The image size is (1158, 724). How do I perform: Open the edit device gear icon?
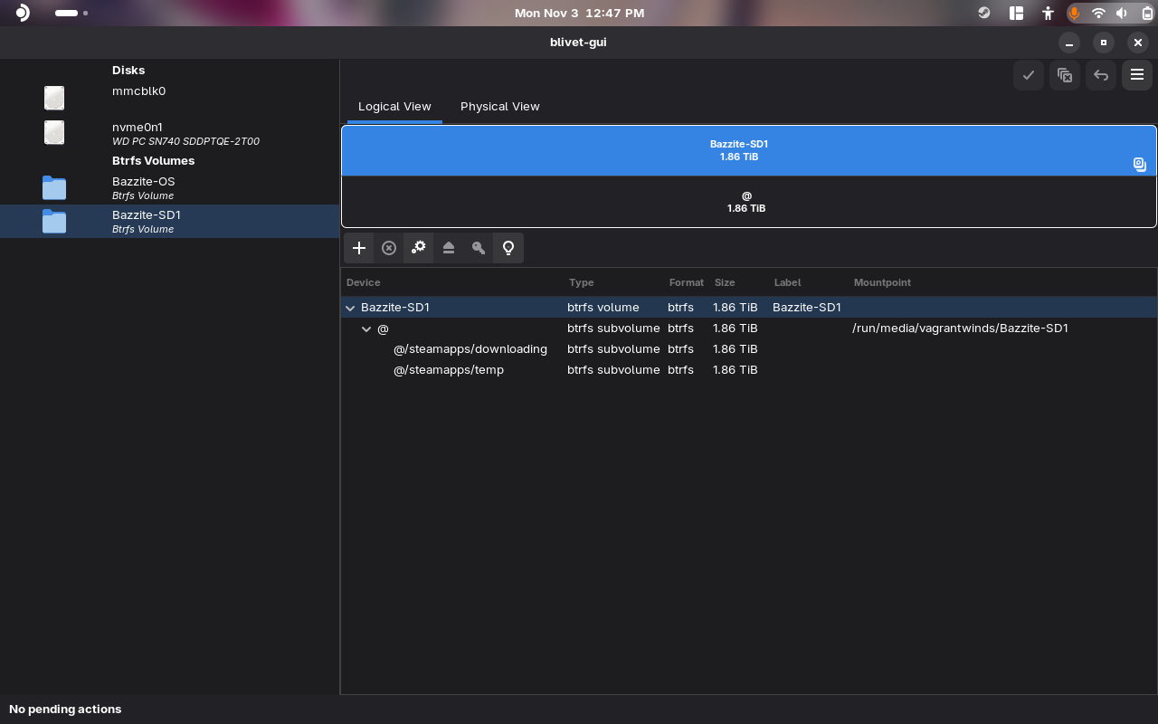pos(419,248)
